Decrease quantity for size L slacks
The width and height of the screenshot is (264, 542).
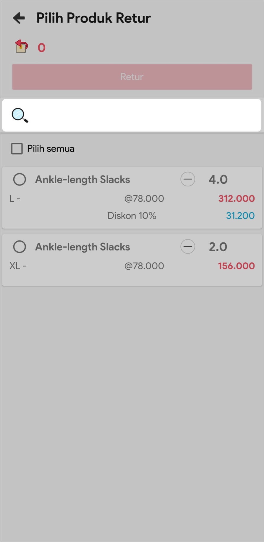188,179
